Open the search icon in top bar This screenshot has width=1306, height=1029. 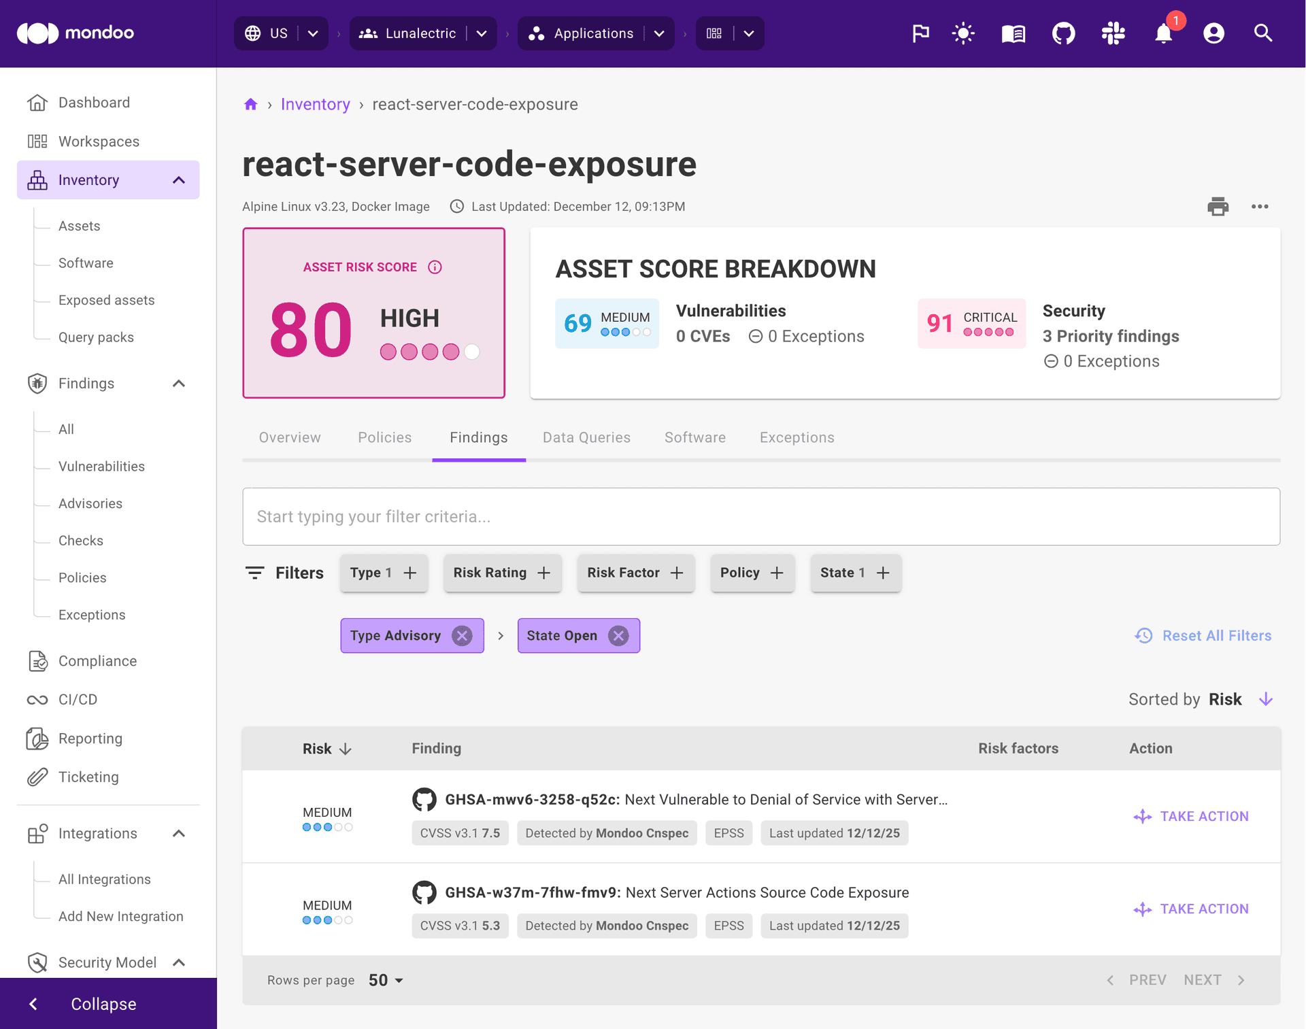click(1263, 33)
